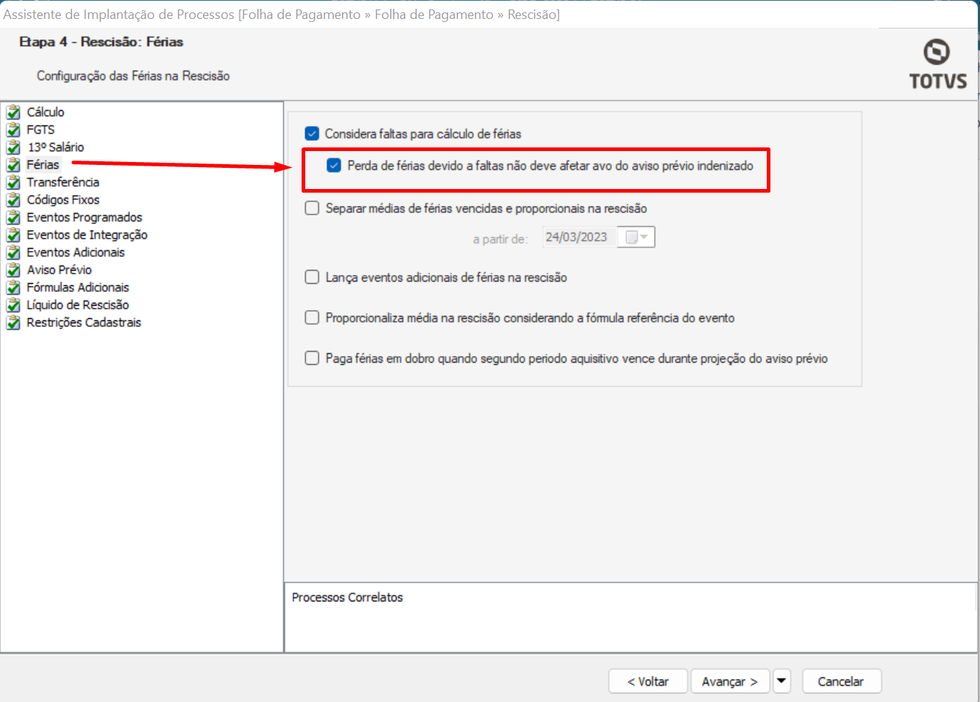Click the Etapa 4 - Rescisão: Férias heading

[x=102, y=42]
